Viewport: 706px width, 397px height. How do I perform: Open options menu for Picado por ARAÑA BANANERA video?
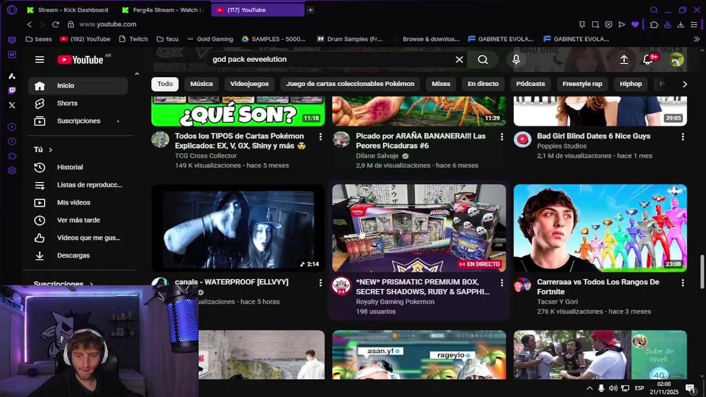501,136
